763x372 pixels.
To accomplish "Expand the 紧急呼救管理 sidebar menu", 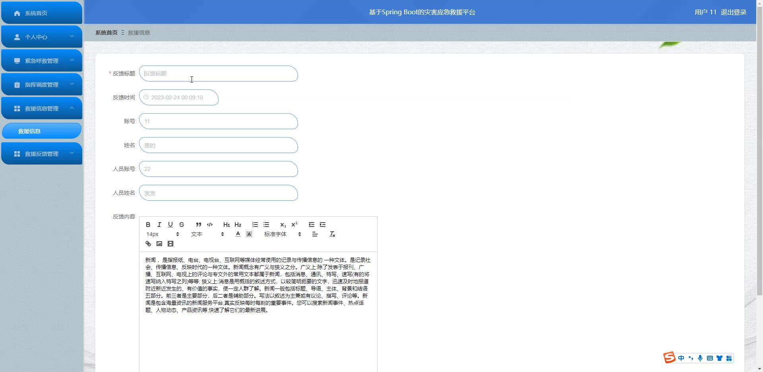I will click(42, 60).
